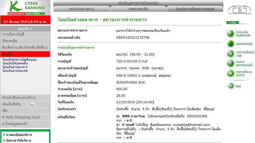Click the green printer icon
Image resolution: width=255 pixels, height=143 pixels.
[231, 86]
